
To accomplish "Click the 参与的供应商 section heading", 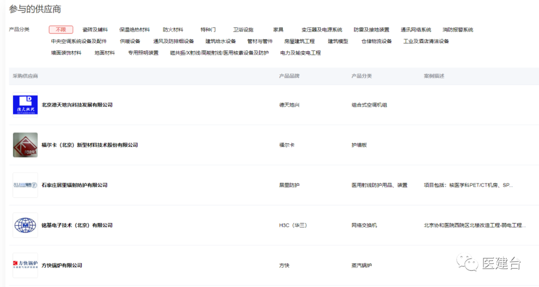I will [x=35, y=9].
